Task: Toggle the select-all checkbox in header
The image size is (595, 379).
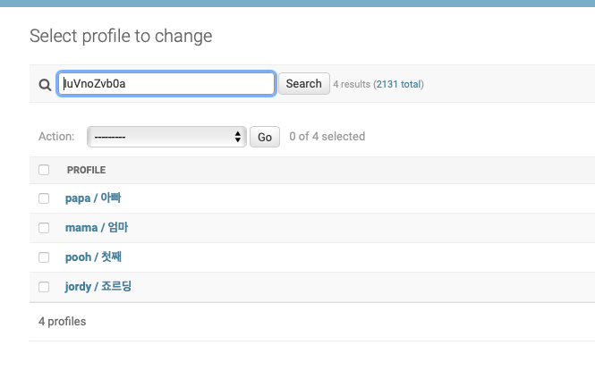Action: 44,170
